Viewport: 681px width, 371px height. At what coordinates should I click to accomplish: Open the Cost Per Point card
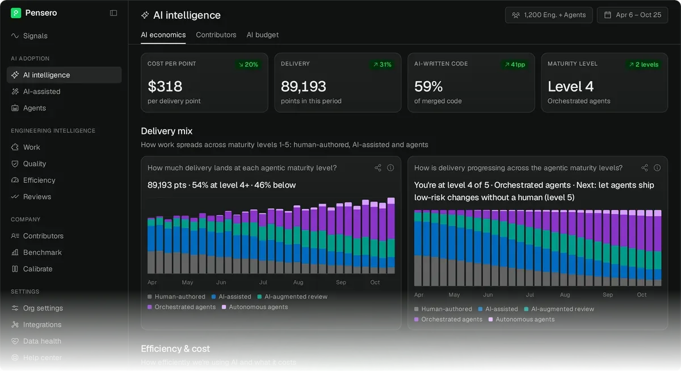point(204,83)
